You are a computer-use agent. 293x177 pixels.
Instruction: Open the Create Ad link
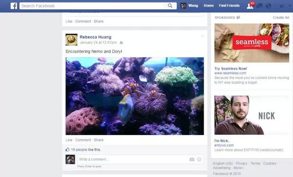coord(281,18)
